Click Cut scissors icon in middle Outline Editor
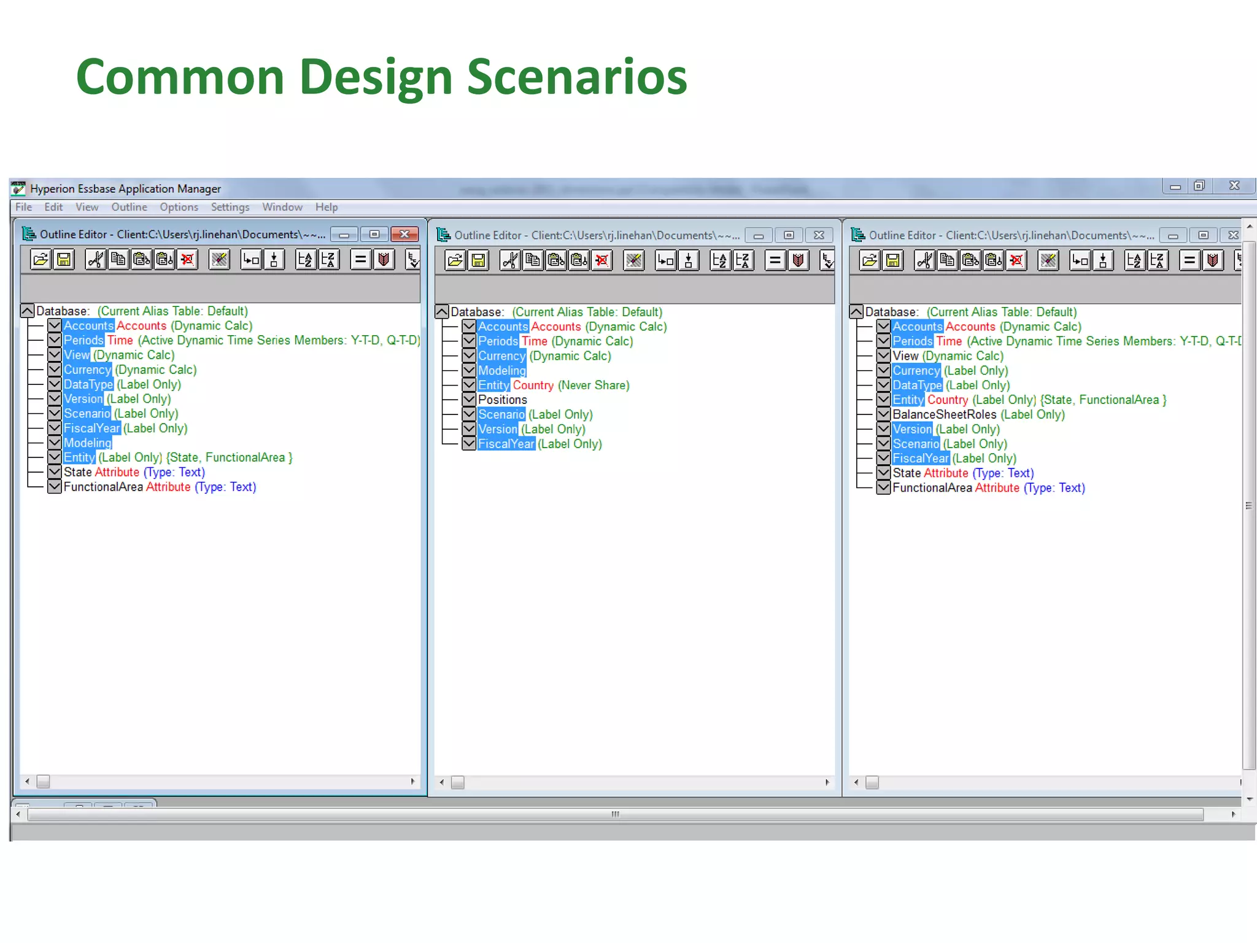Image resolution: width=1257 pixels, height=943 pixels. [x=510, y=261]
